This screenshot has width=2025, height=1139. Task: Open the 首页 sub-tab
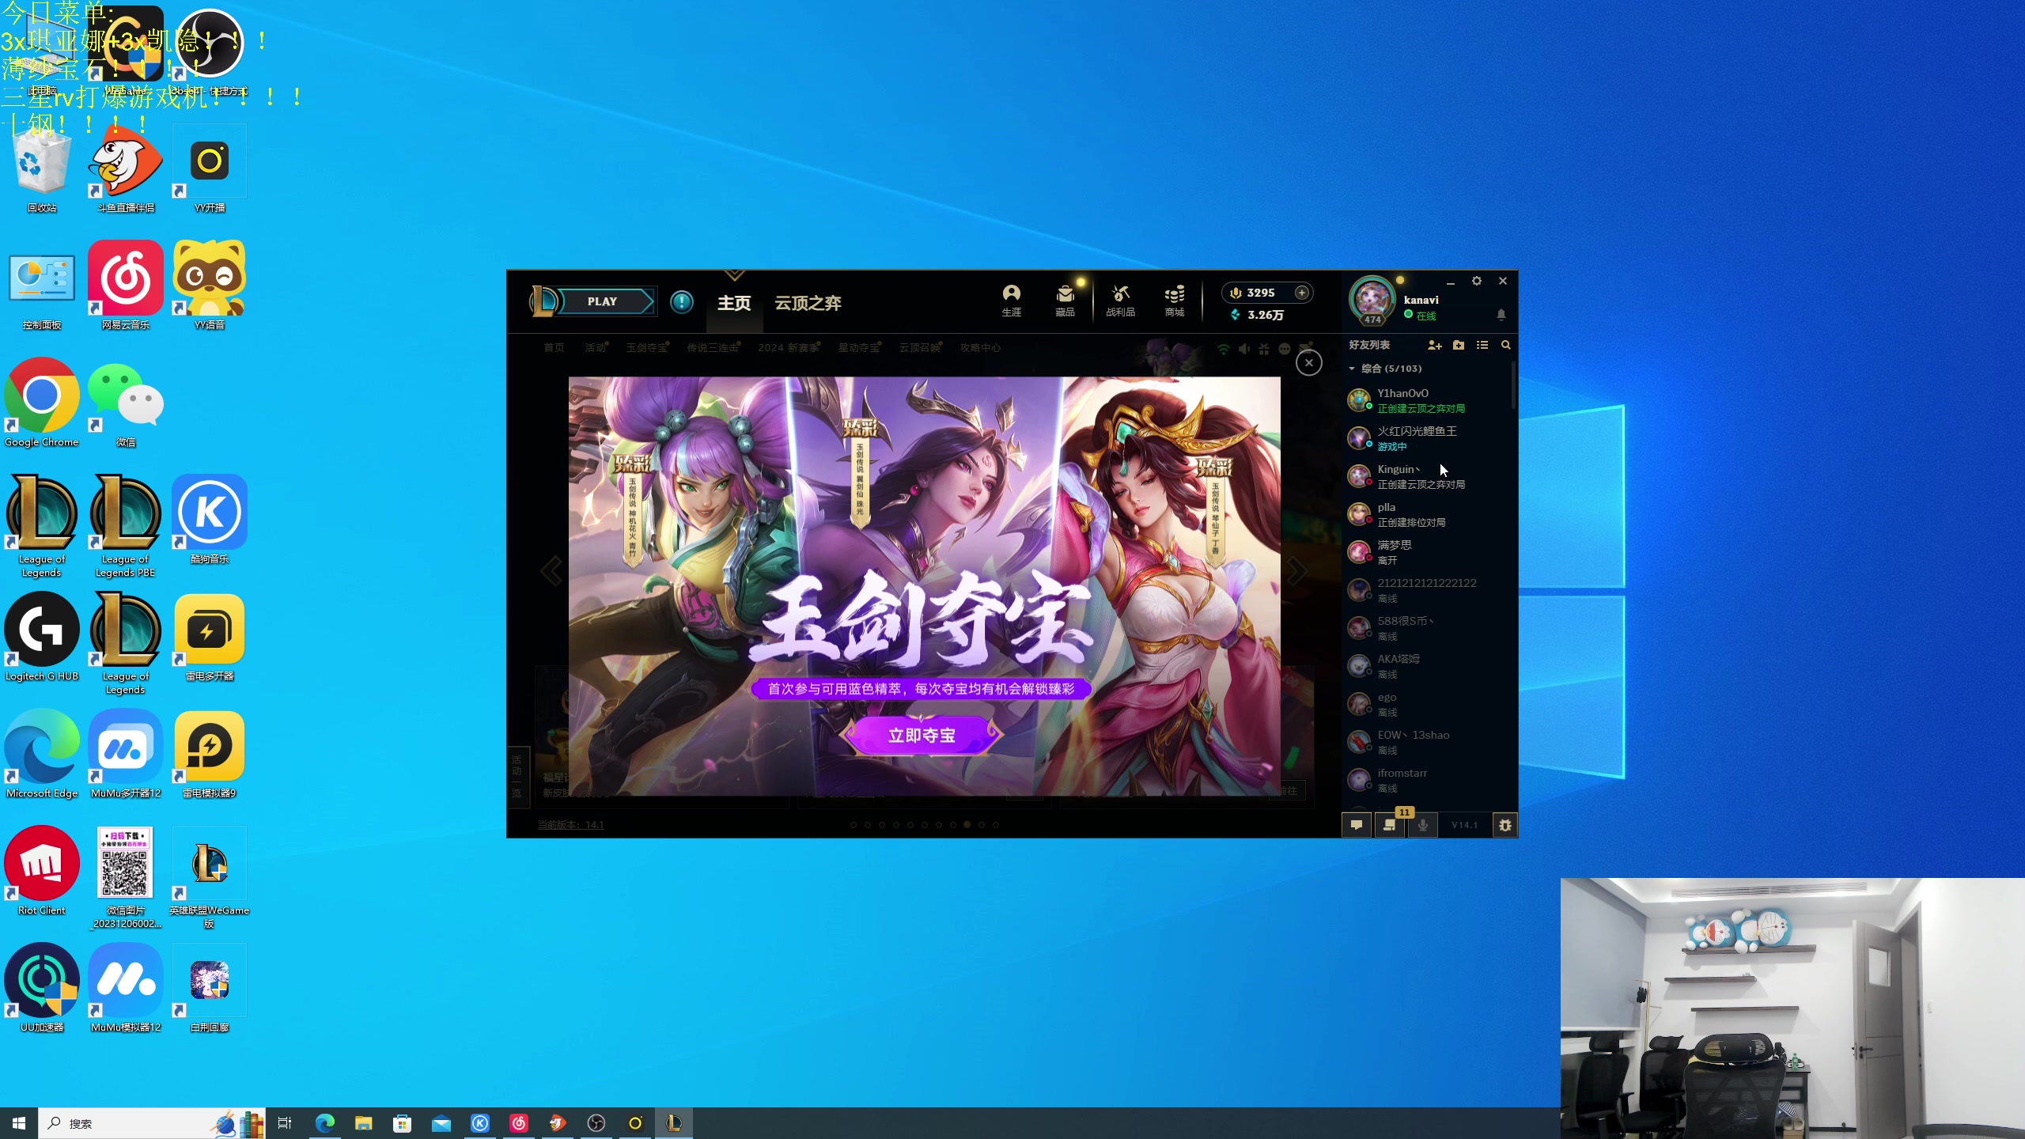tap(554, 348)
